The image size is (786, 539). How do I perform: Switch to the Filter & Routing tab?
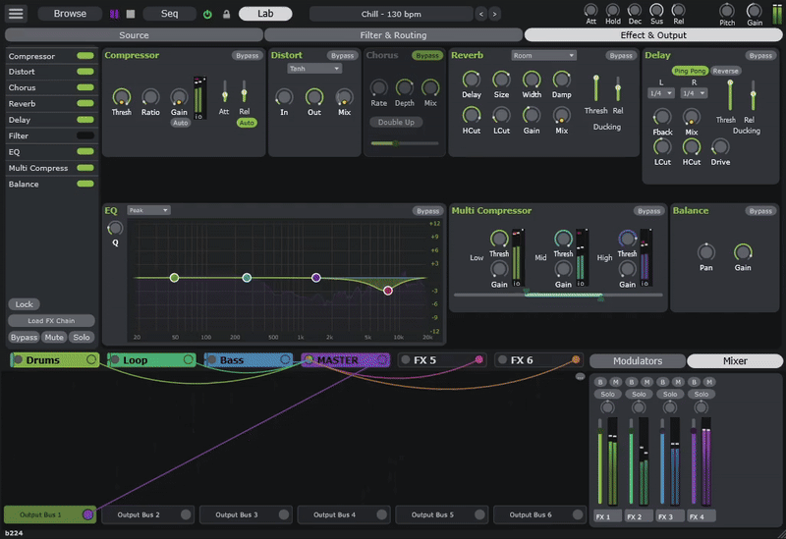[x=393, y=35]
